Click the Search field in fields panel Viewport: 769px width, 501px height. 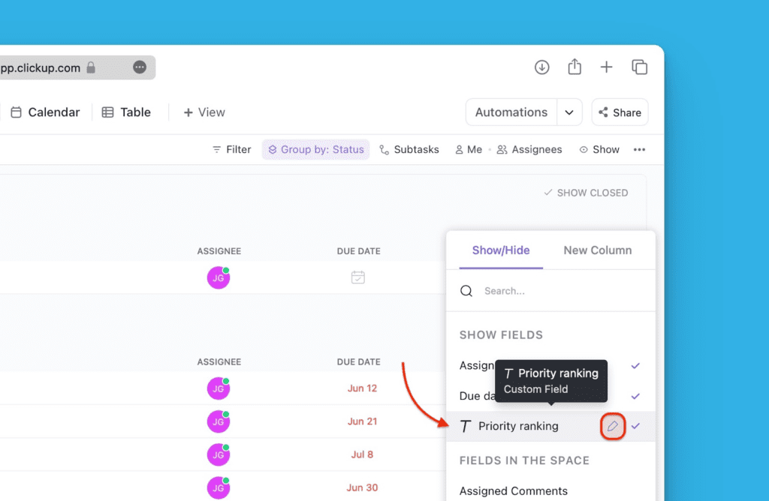click(x=556, y=291)
